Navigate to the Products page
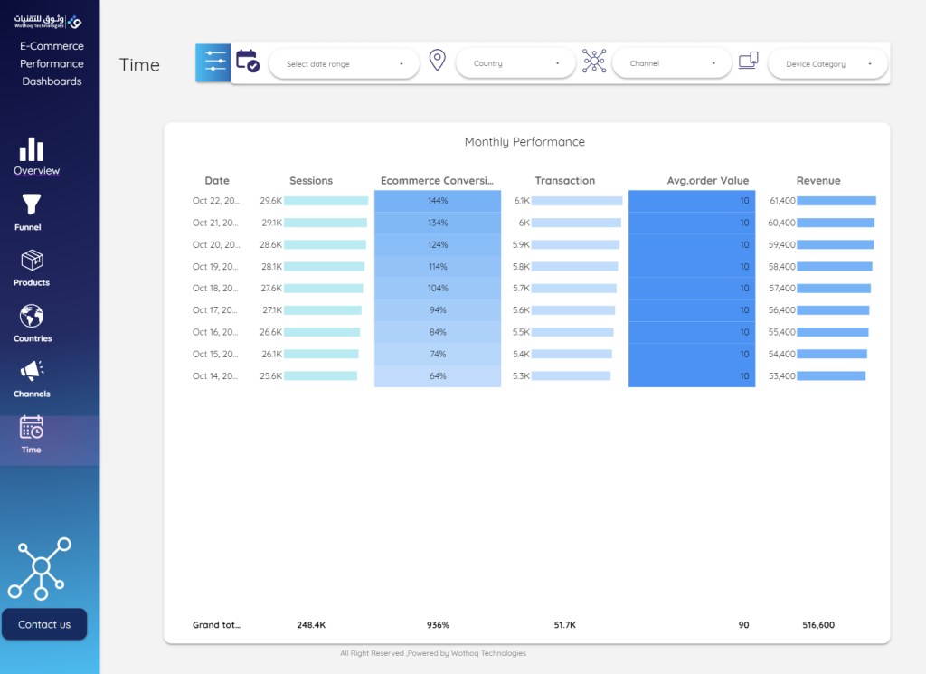Image resolution: width=926 pixels, height=674 pixels. (32, 268)
